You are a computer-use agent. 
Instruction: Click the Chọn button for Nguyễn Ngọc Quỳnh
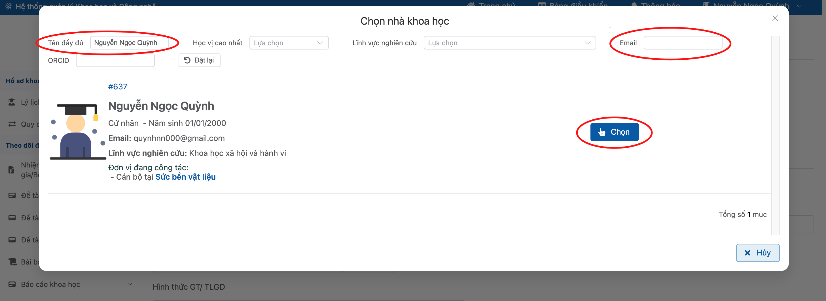614,132
